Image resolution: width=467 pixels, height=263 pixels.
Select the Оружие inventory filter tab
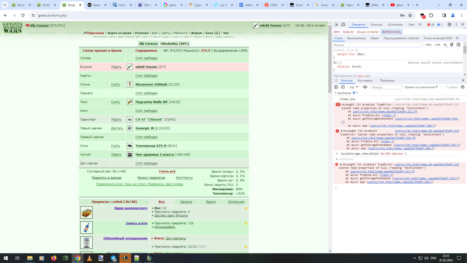click(x=186, y=202)
